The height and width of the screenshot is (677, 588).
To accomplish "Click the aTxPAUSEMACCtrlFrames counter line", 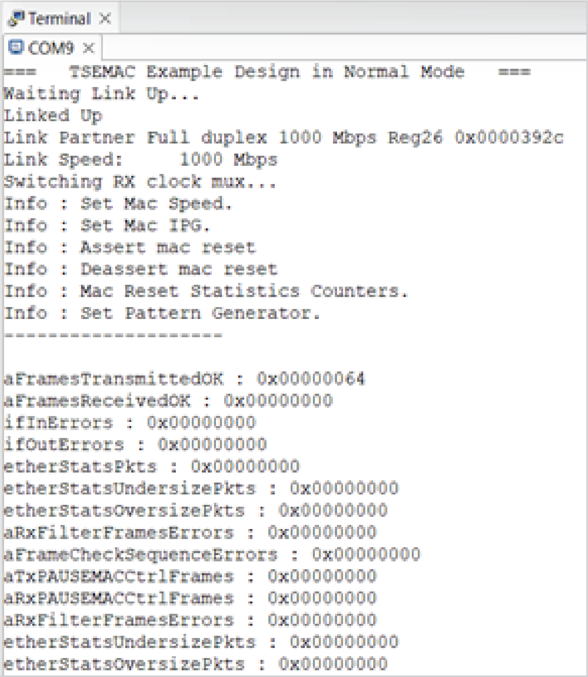I will tap(190, 576).
